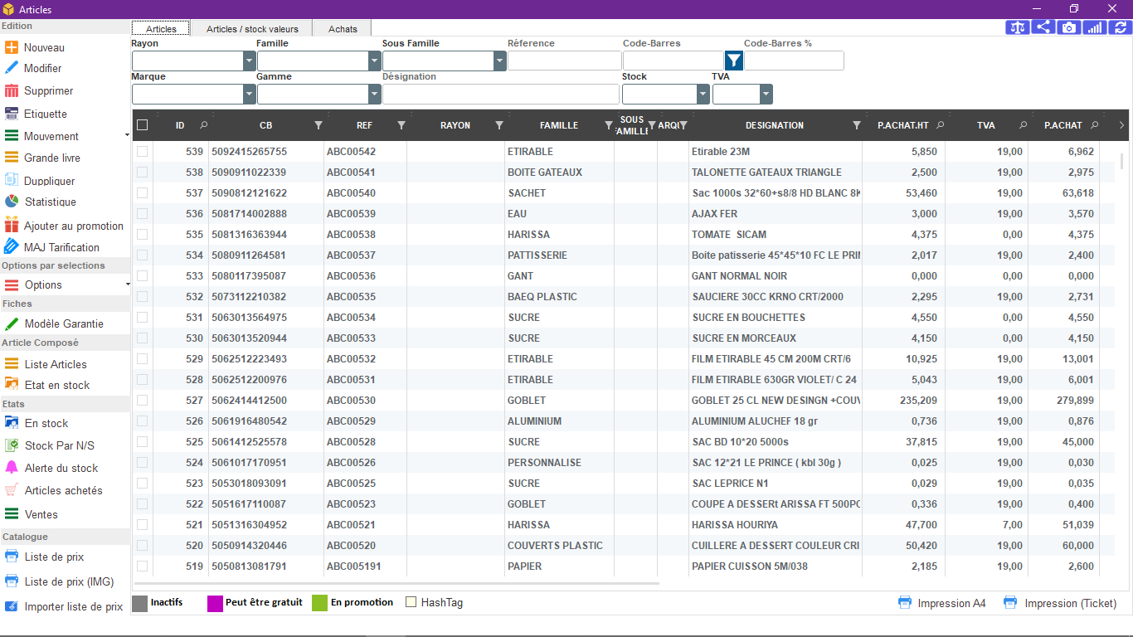Check the row for ID 534
Screen dimensions: 1133x637
(x=143, y=255)
